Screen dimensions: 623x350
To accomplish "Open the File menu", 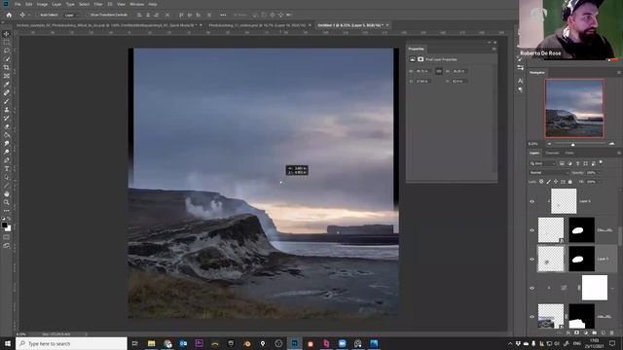I will click(x=18, y=4).
